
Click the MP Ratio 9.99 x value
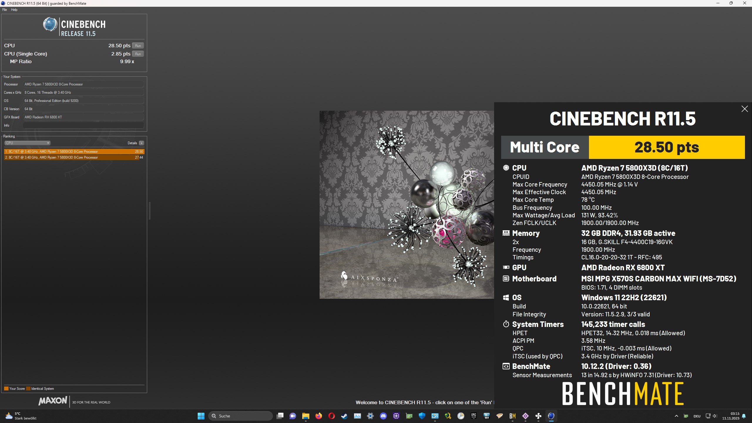(x=127, y=61)
